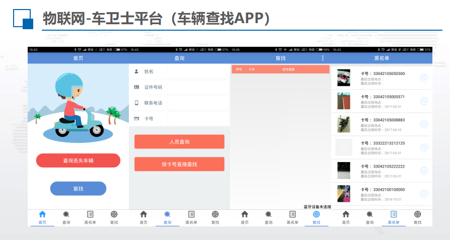Click into the 证件号码 input field
The width and height of the screenshot is (450, 240).
point(198,87)
